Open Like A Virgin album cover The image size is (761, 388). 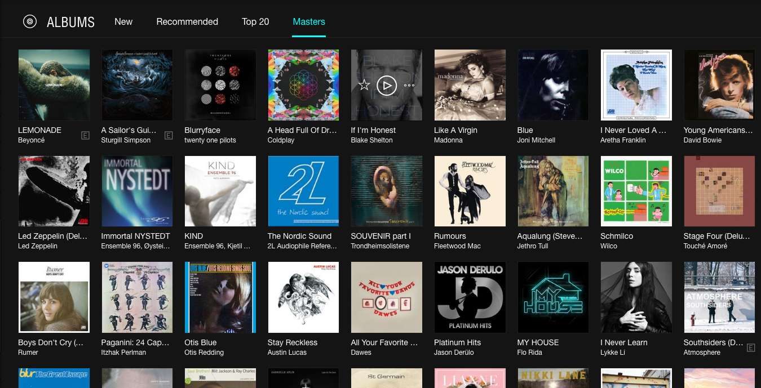[x=470, y=85]
